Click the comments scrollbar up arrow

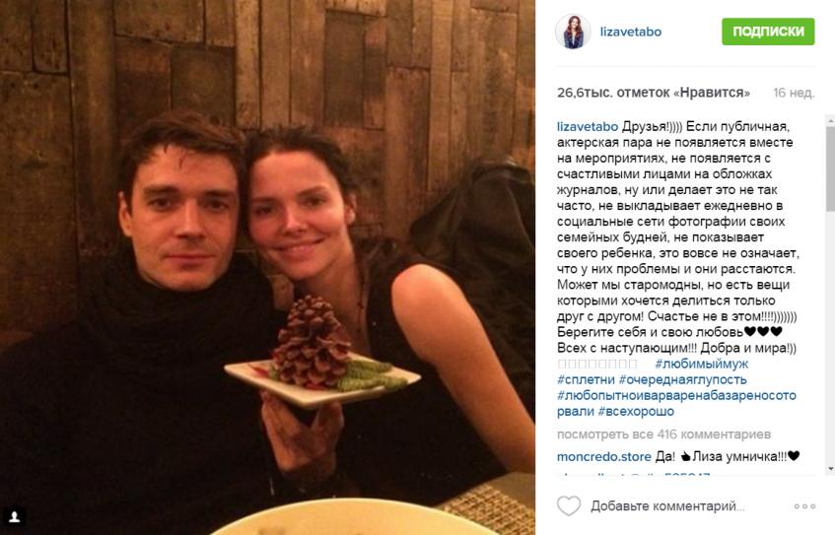point(831,121)
